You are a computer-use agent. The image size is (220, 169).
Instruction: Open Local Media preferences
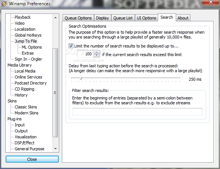point(25,71)
